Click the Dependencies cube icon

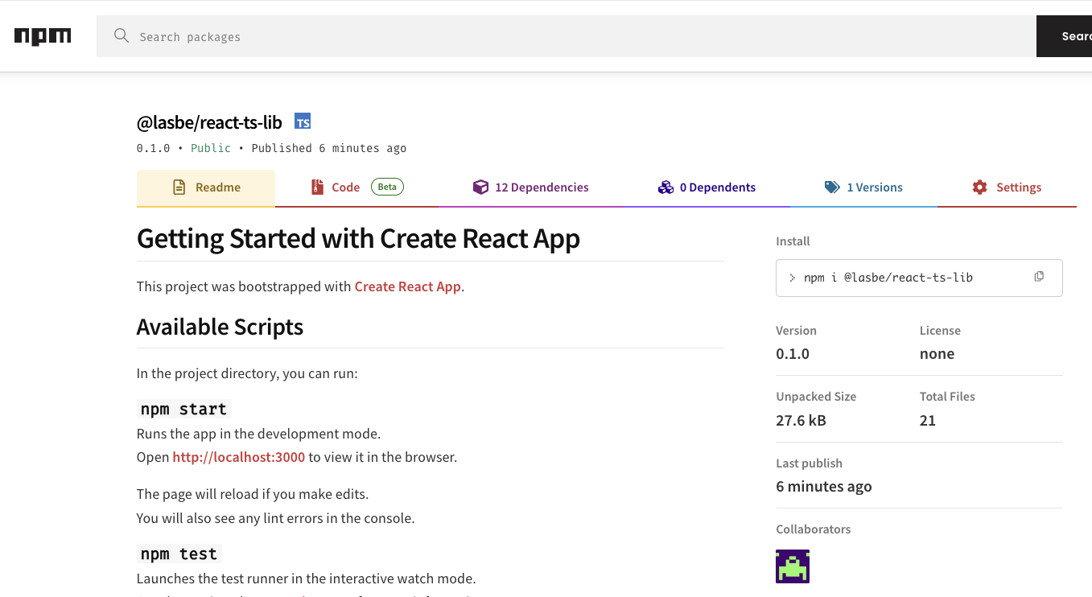click(x=480, y=187)
